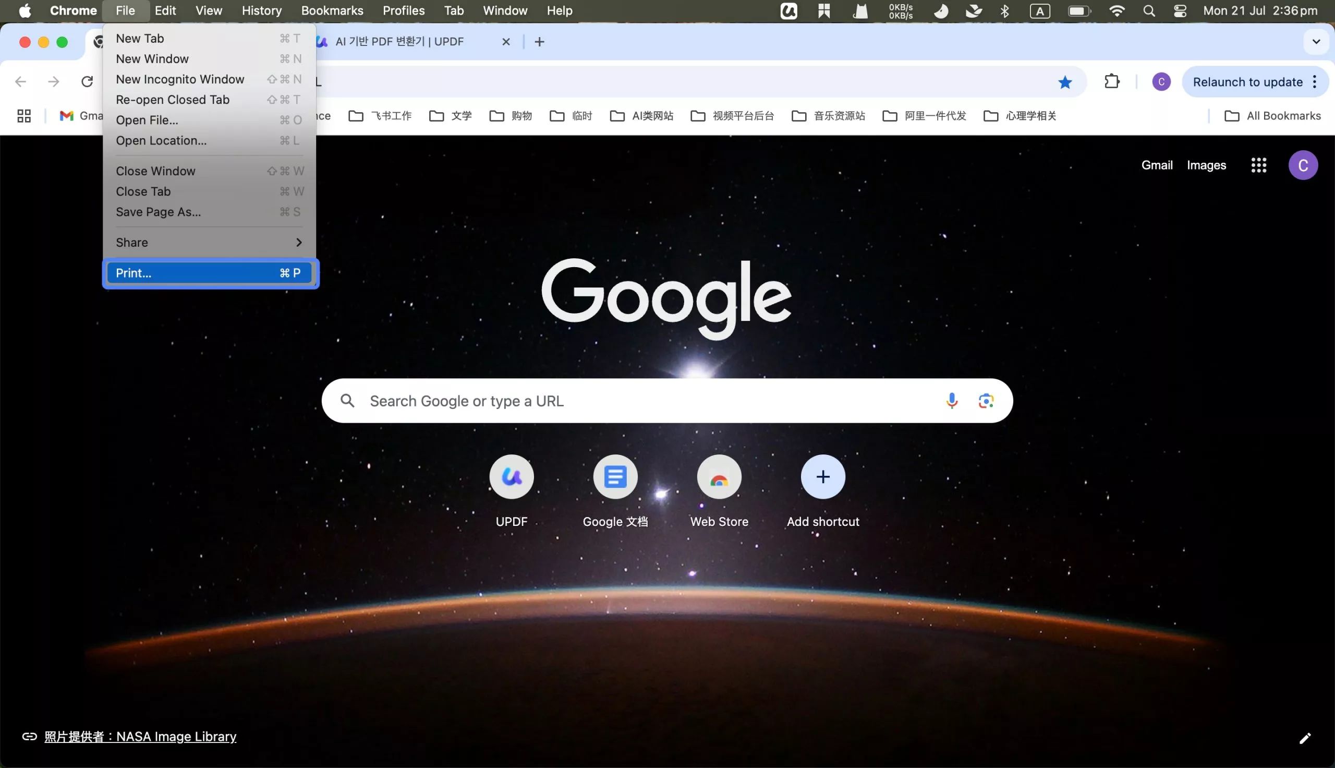Open the Extensions puzzle icon

click(1111, 82)
